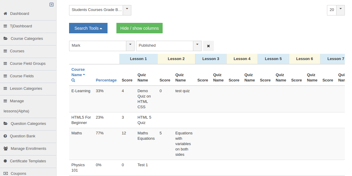Click the Question Bank help icon
Screen dimensions: 352x176
5,136
